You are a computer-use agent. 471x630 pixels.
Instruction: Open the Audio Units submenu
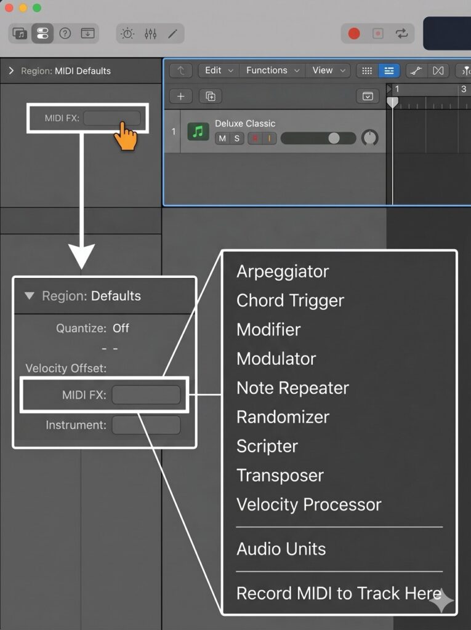click(x=281, y=549)
